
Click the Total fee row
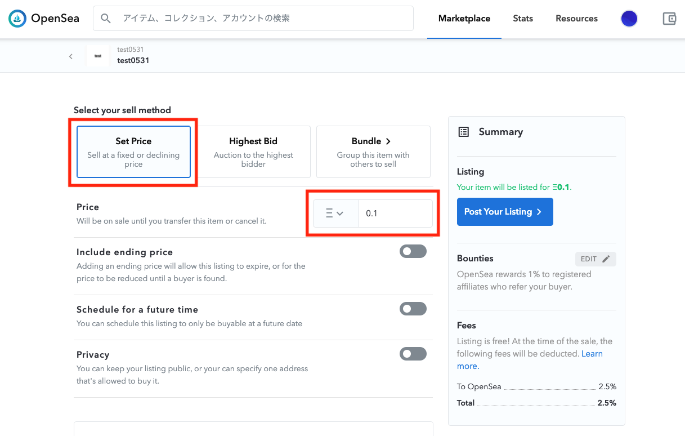point(536,403)
